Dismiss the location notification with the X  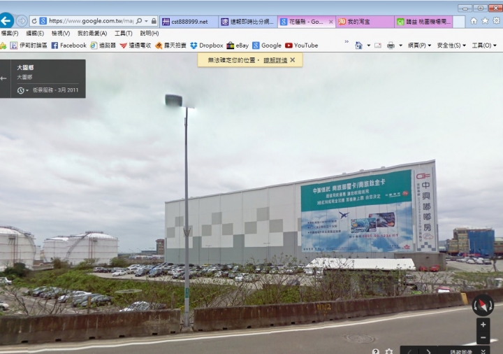click(x=293, y=59)
